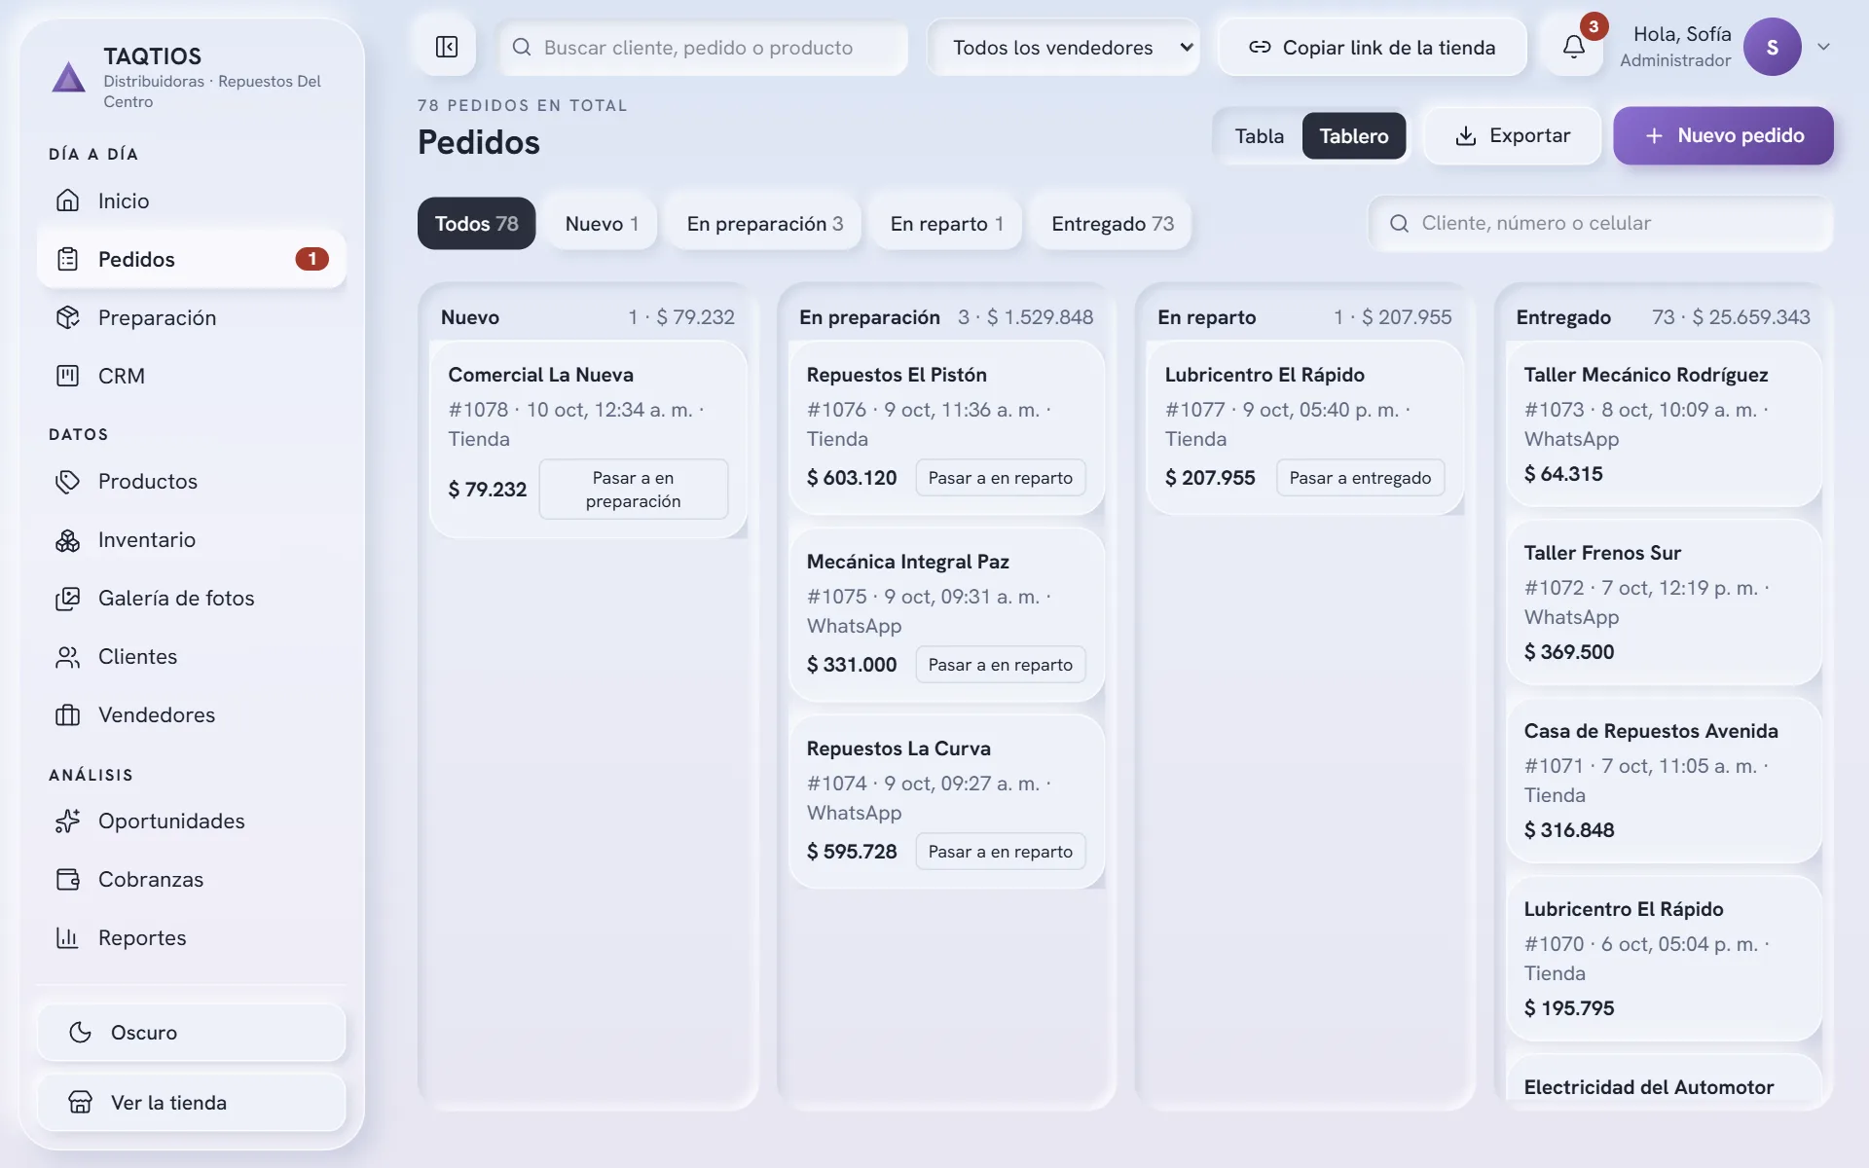Select the Tablero view
This screenshot has width=1869, height=1168.
[1353, 135]
